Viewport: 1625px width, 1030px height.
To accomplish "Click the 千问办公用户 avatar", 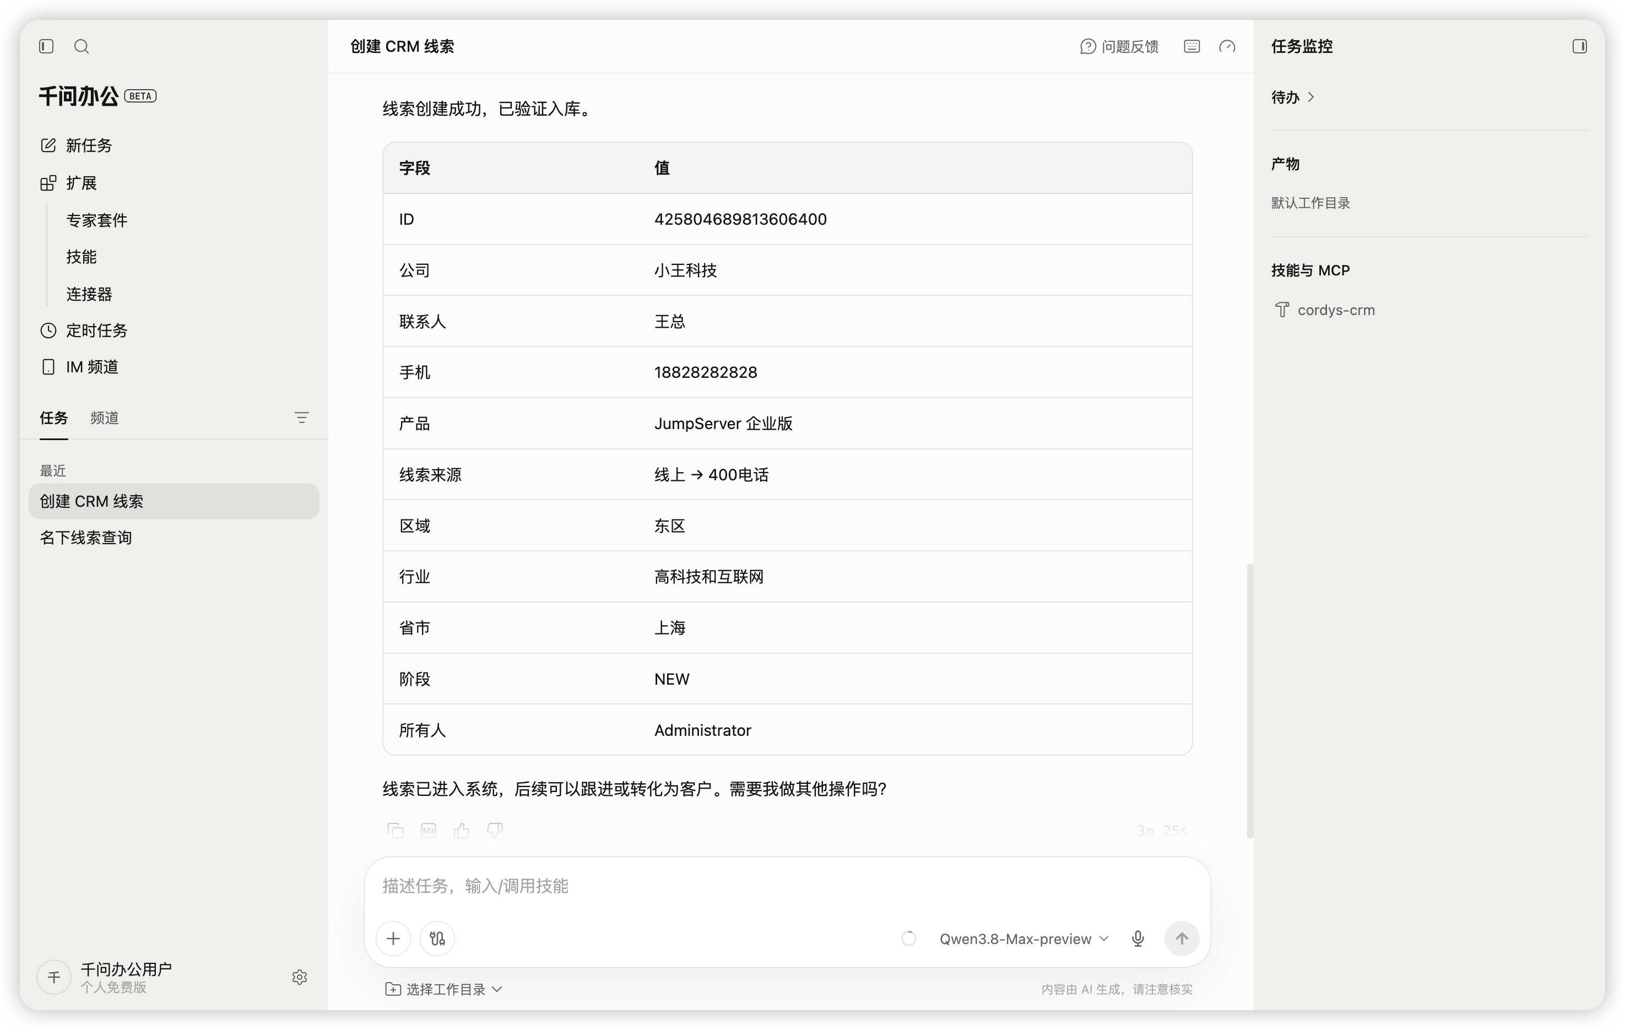I will point(54,977).
